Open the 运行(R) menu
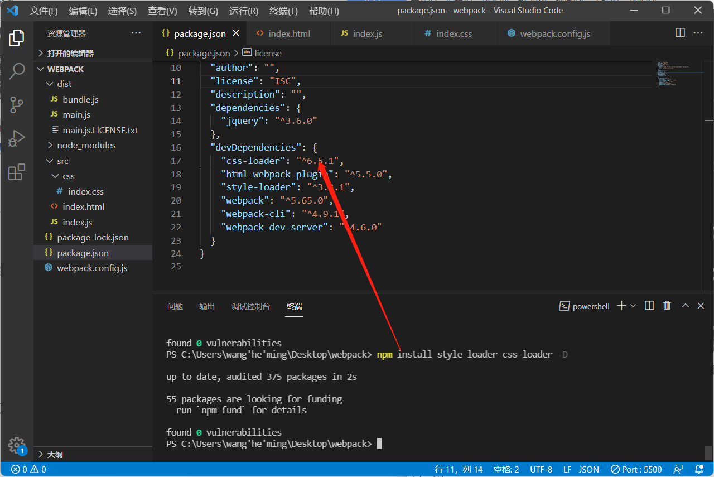The height and width of the screenshot is (477, 714). coord(244,11)
